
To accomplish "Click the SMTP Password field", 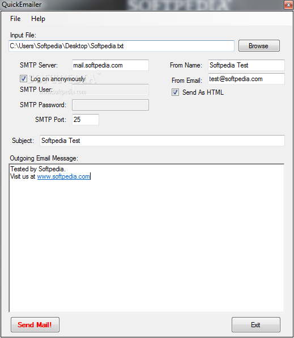I will [x=110, y=105].
